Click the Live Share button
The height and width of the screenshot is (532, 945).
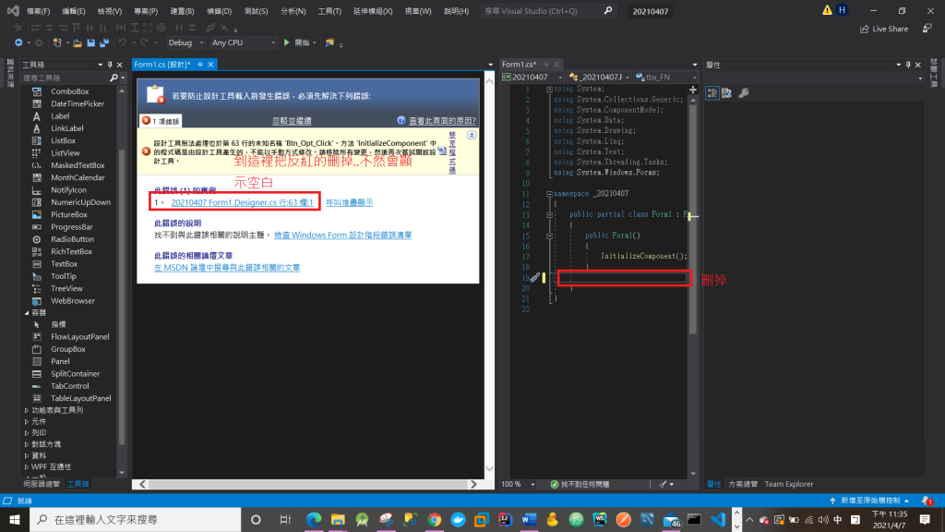pyautogui.click(x=884, y=29)
